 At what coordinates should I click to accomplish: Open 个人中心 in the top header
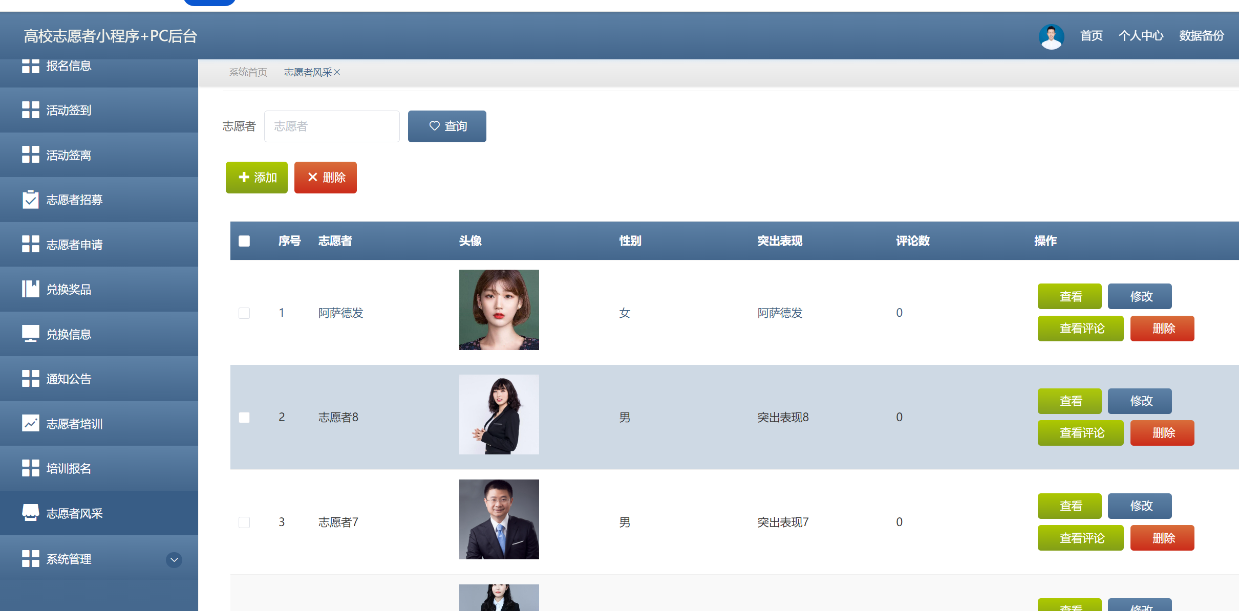coord(1141,36)
